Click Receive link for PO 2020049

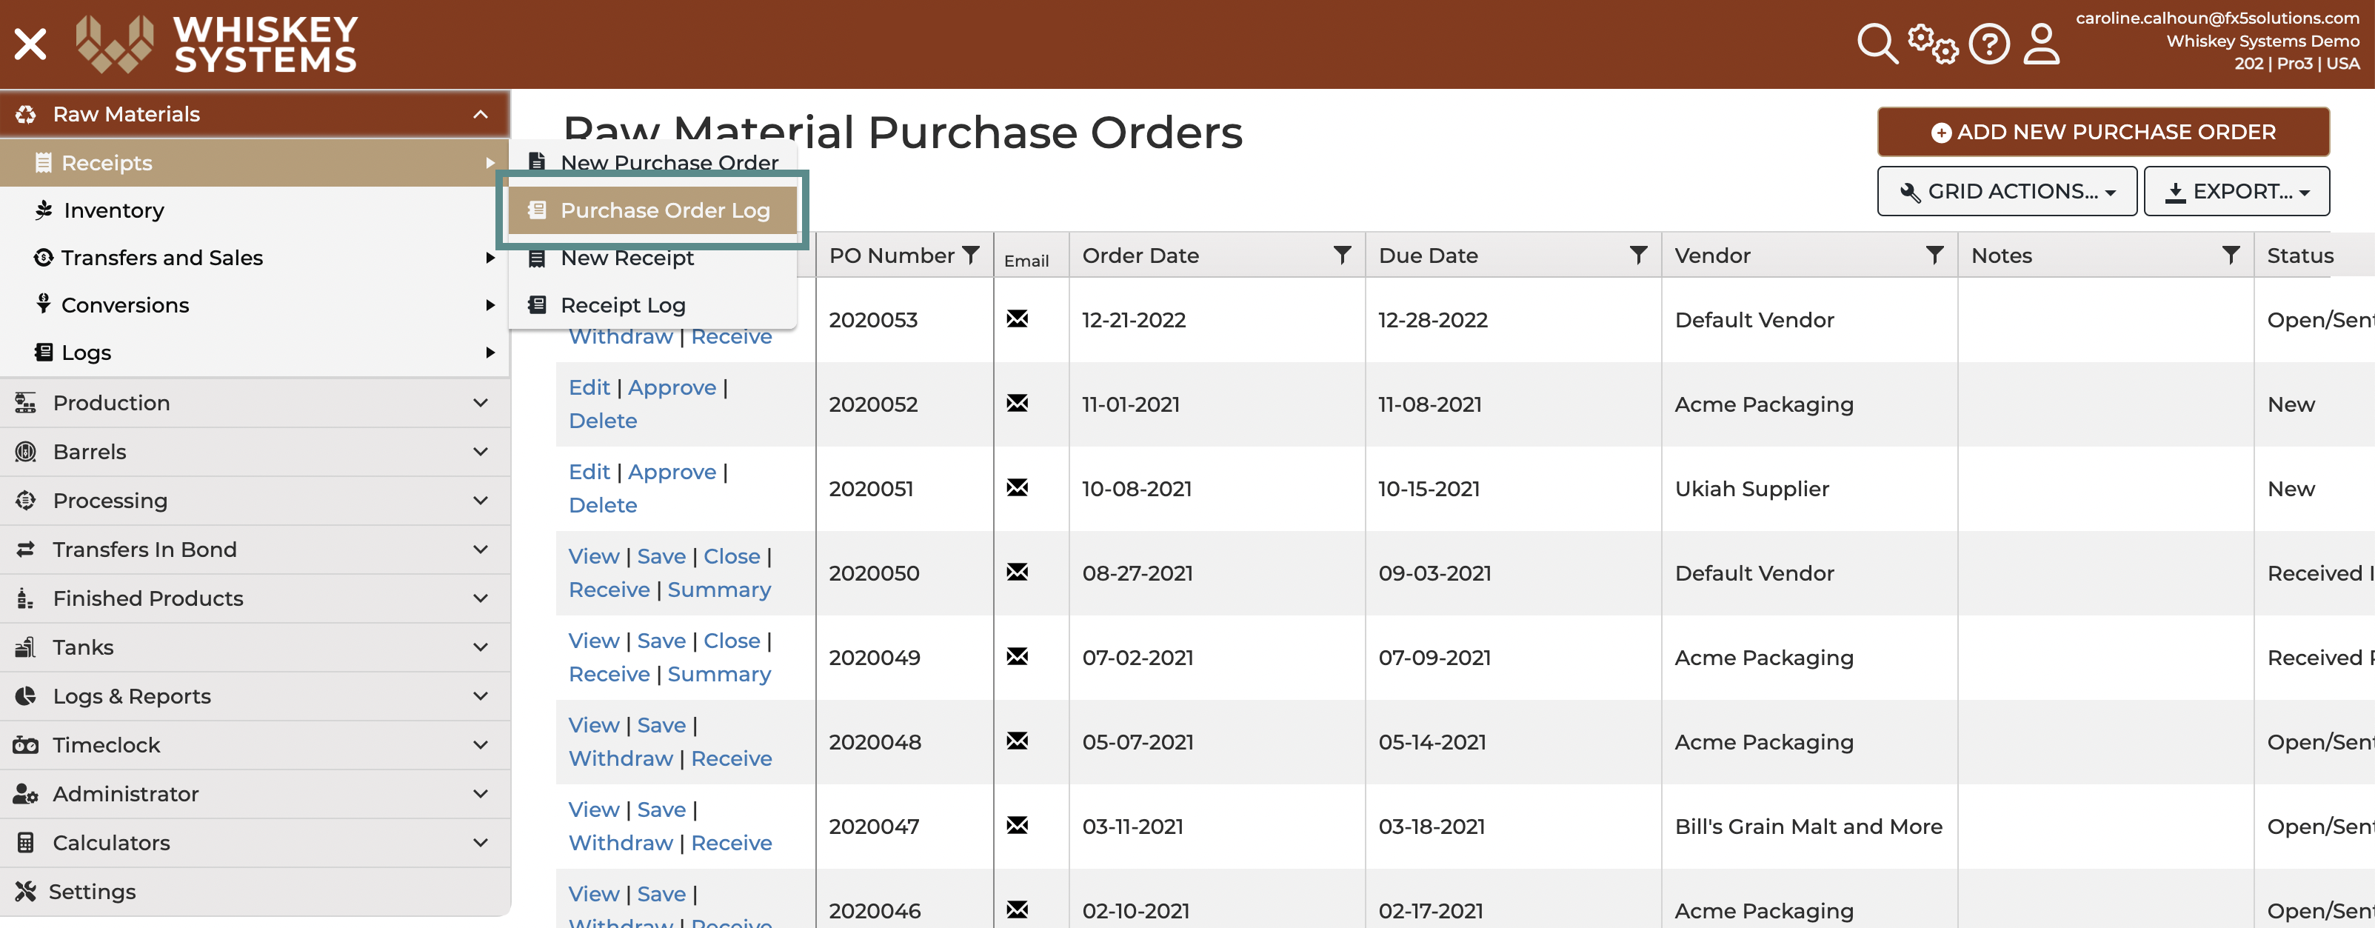(609, 673)
